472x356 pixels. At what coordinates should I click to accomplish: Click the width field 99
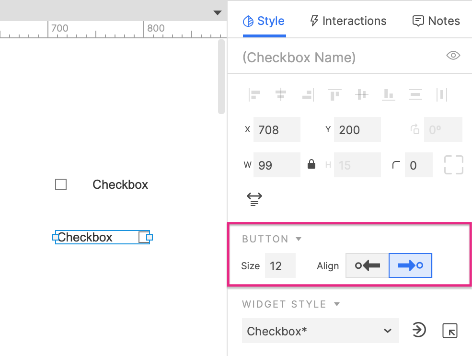coord(276,165)
